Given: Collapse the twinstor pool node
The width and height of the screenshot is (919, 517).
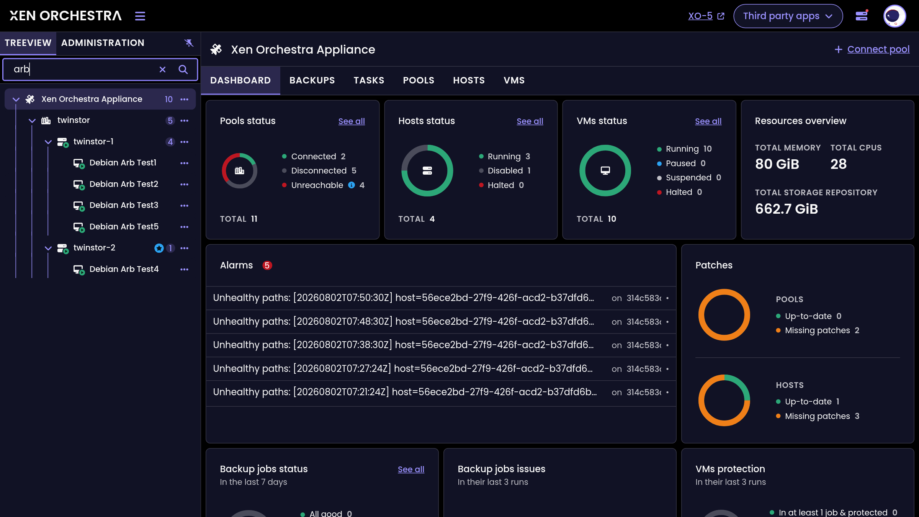Looking at the screenshot, I should pyautogui.click(x=32, y=121).
